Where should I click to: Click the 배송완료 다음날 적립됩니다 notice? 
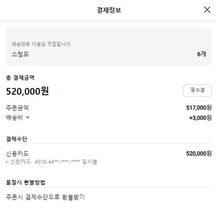(41, 44)
